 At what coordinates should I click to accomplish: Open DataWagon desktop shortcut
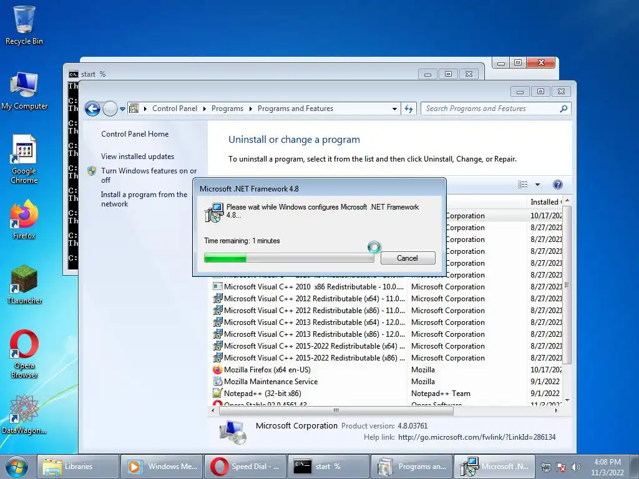click(x=24, y=414)
